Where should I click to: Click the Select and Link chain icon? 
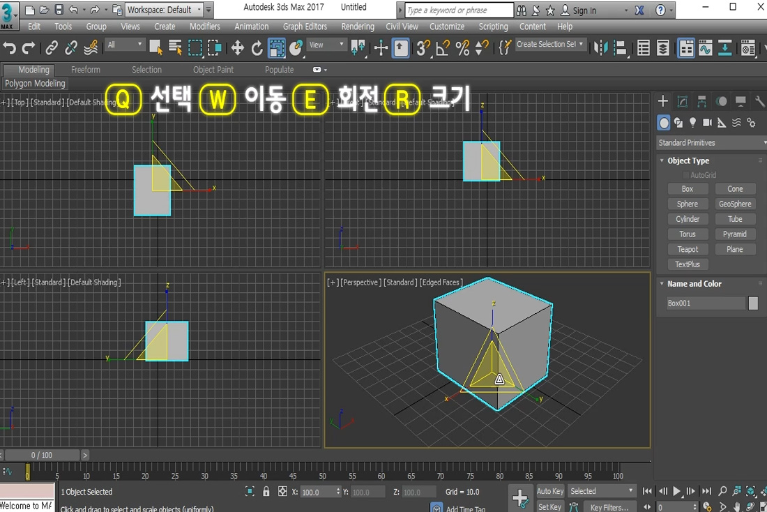tap(52, 47)
